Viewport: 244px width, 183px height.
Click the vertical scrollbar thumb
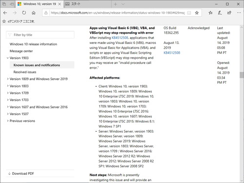click(x=242, y=75)
